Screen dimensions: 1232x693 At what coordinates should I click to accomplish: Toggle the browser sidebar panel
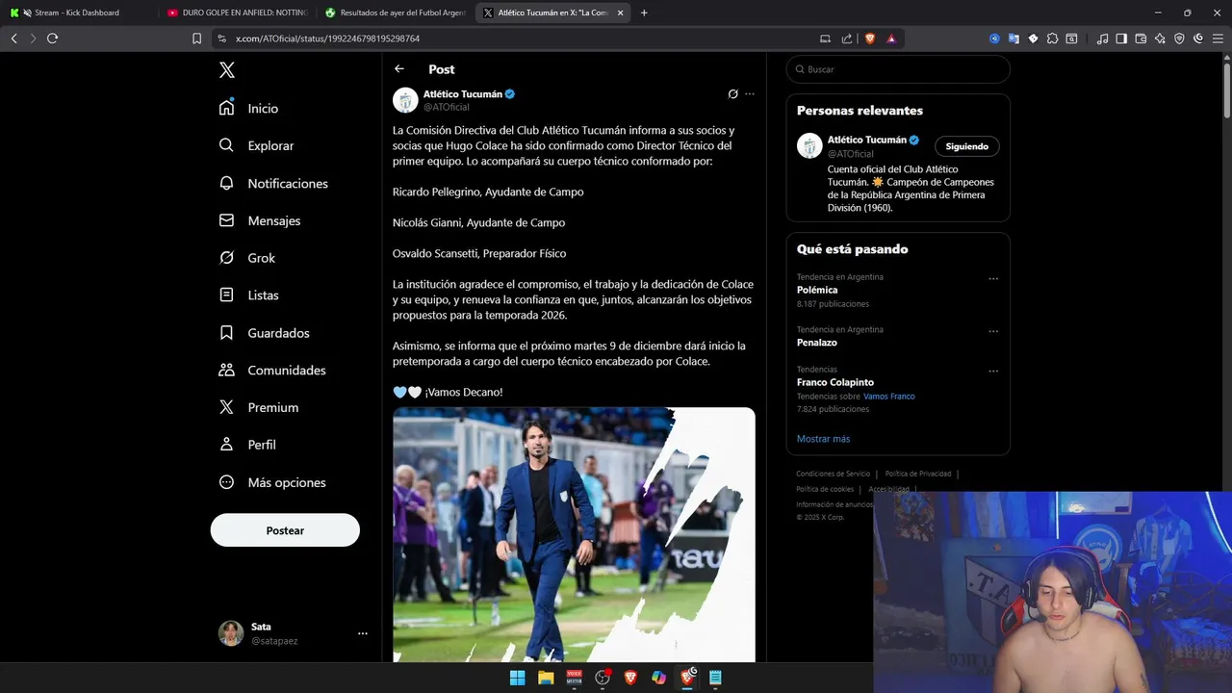point(1122,38)
